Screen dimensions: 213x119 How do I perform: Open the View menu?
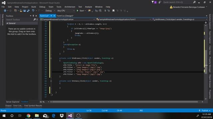coord(17,7)
